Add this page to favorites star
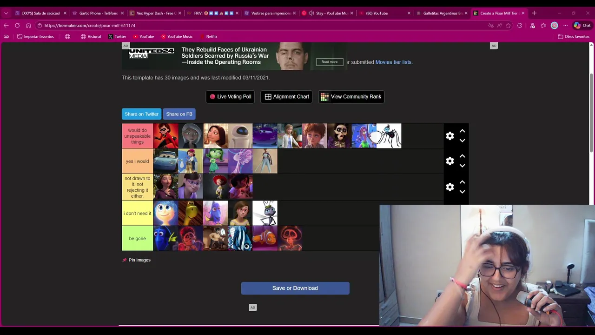 click(x=509, y=26)
